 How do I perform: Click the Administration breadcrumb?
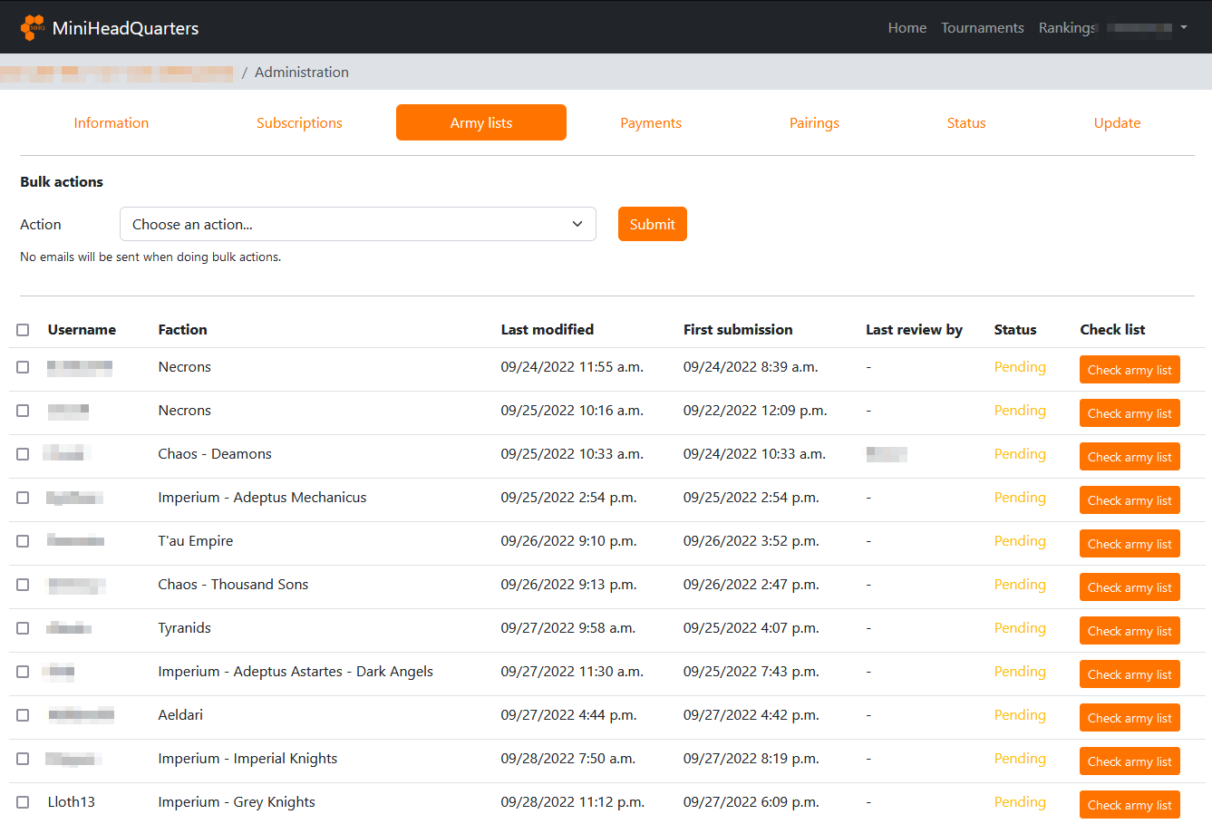click(301, 73)
